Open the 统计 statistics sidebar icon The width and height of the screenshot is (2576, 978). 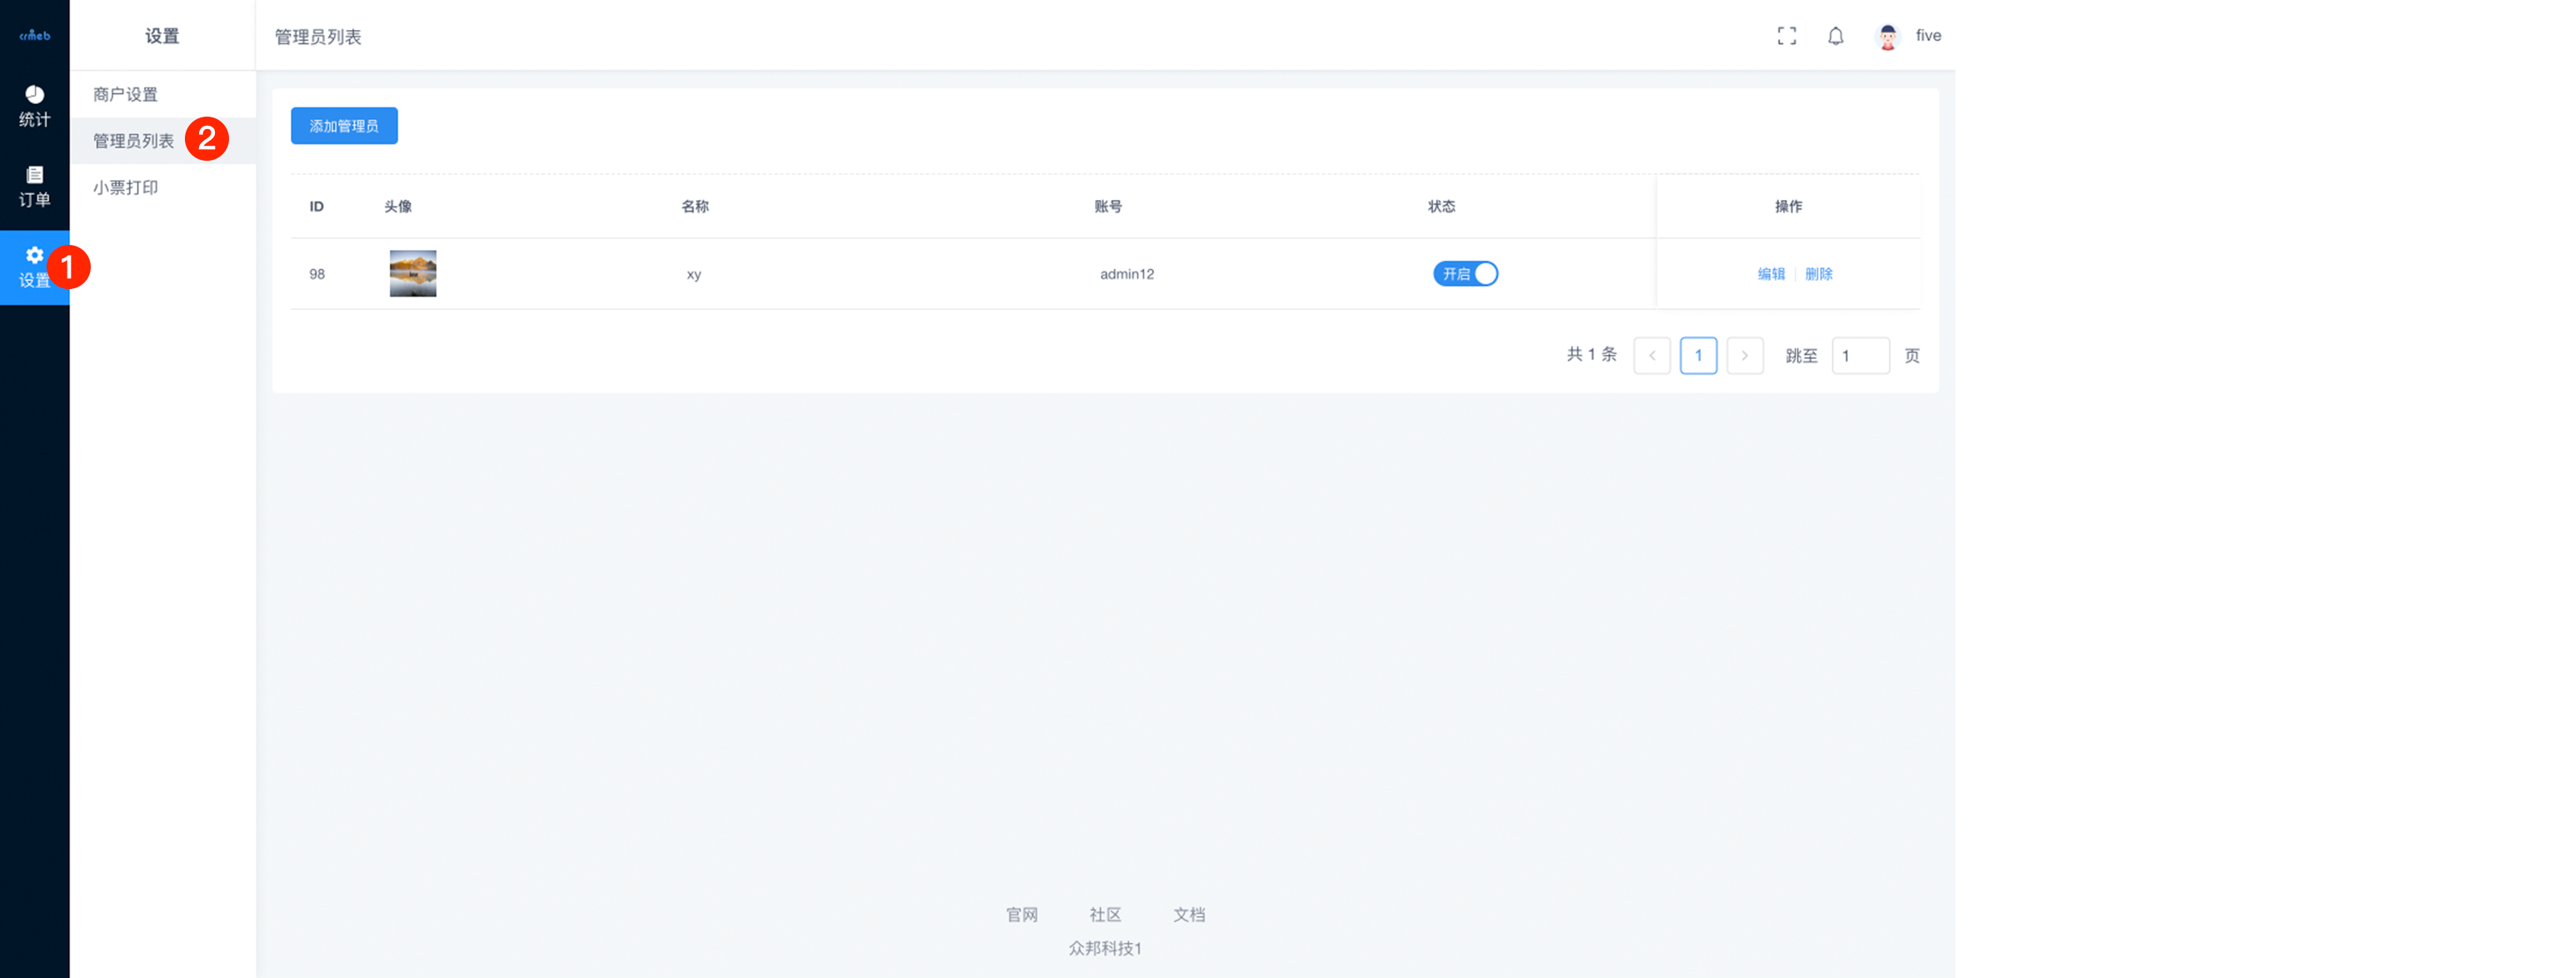click(x=34, y=106)
